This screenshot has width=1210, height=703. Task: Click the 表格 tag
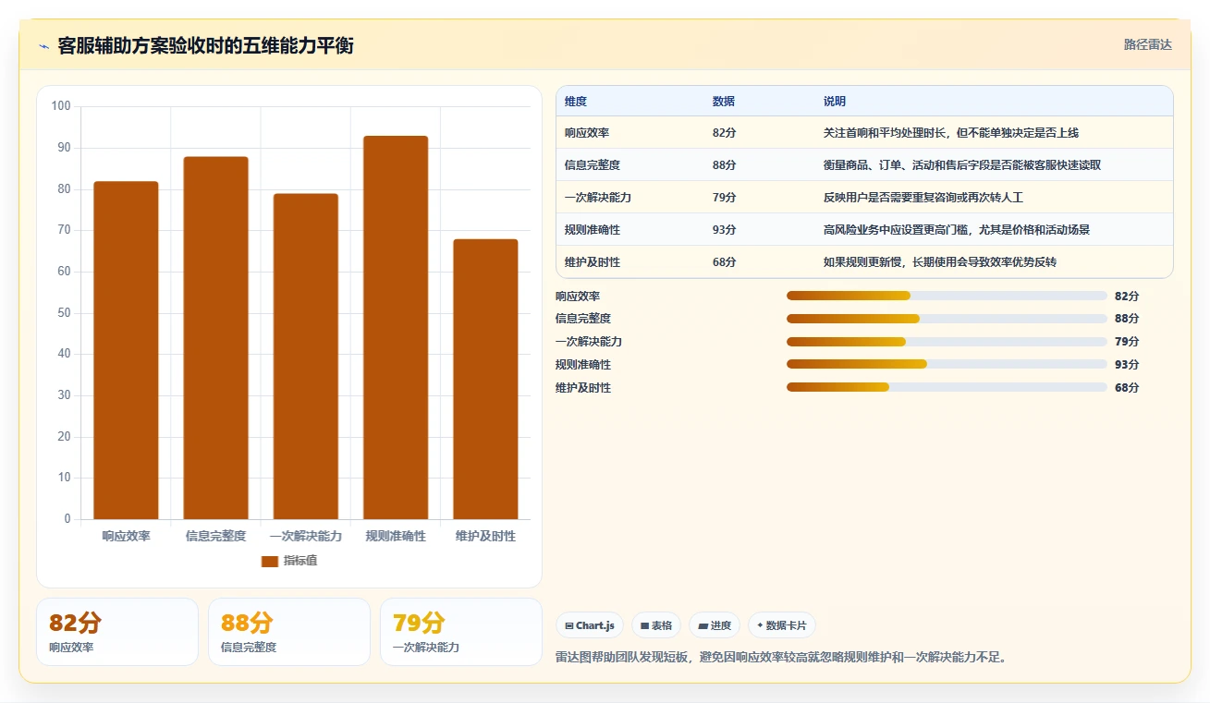655,625
